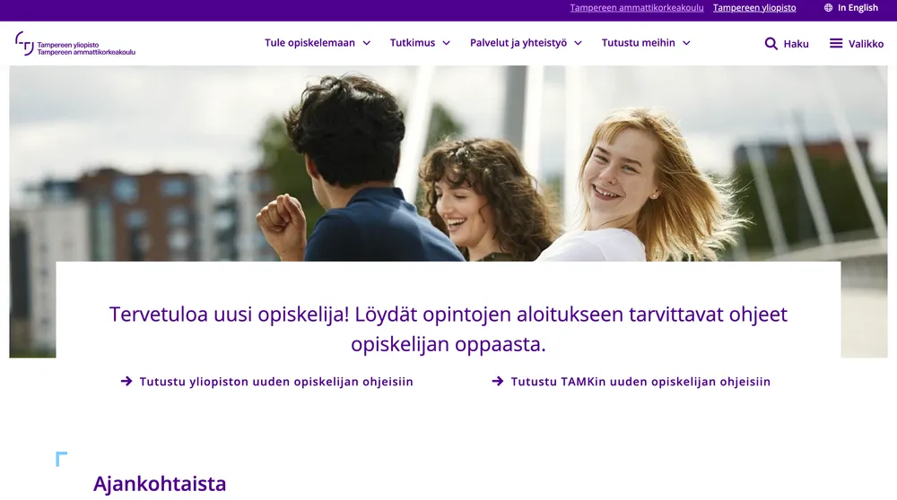Open Tutkimus menu item

[413, 43]
